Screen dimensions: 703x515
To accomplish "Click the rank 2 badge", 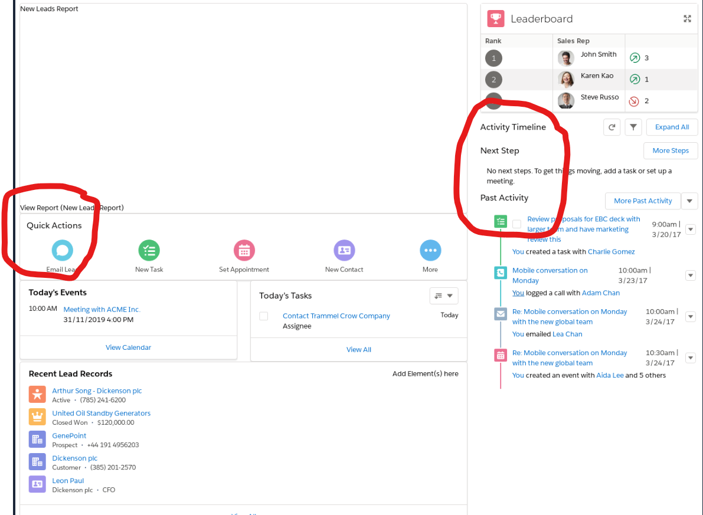I will click(x=493, y=79).
